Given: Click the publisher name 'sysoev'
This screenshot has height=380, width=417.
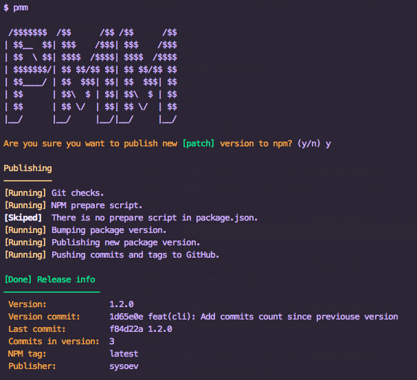Looking at the screenshot, I should pos(124,366).
